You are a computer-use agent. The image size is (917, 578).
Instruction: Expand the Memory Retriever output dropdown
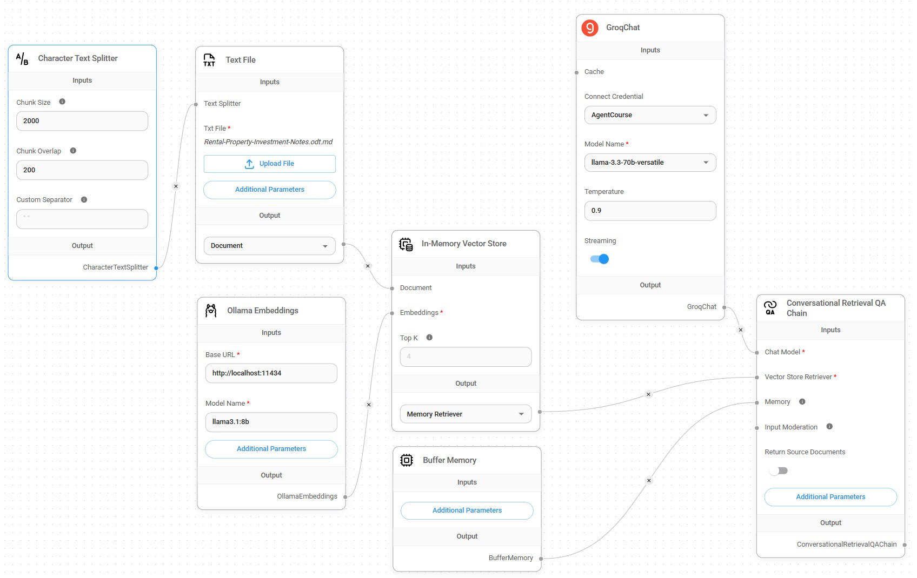tap(466, 414)
